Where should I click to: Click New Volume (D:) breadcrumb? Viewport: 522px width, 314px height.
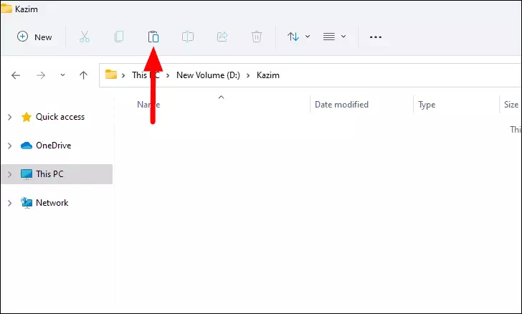point(208,75)
